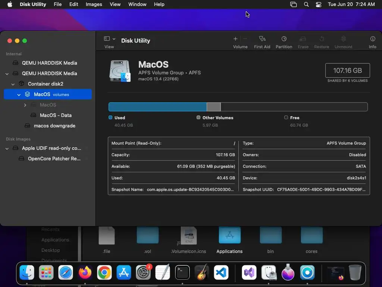Open Google Chrome from the Dock
The width and height of the screenshot is (382, 287).
click(x=104, y=272)
